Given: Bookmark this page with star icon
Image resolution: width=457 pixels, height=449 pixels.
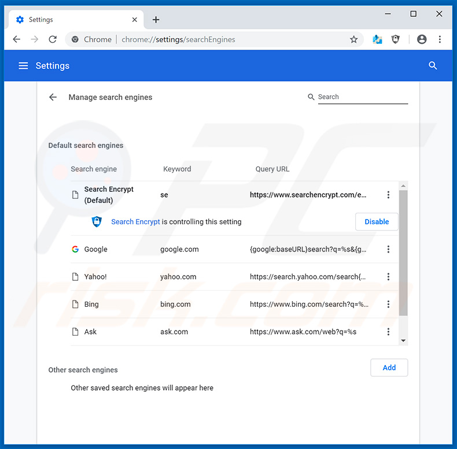Looking at the screenshot, I should click(353, 39).
